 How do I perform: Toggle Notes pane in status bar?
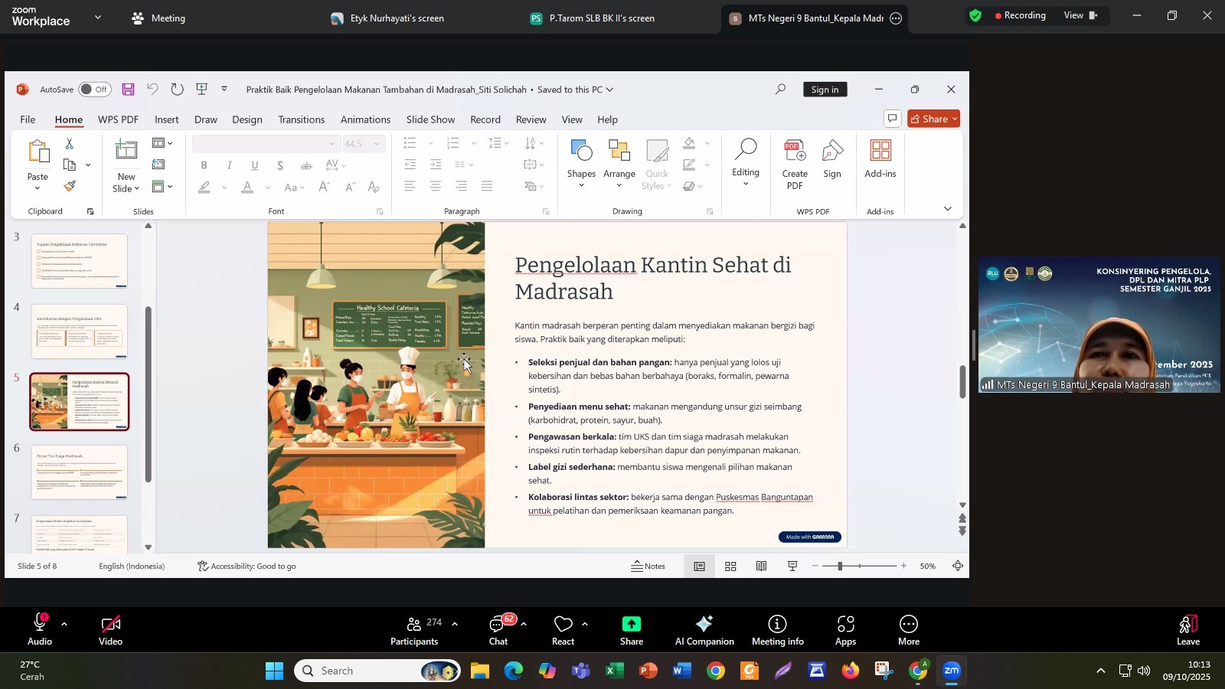[648, 567]
